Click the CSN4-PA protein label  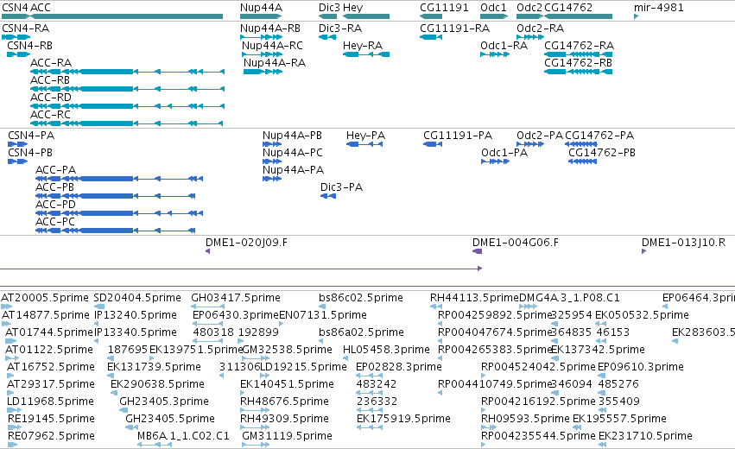[x=31, y=136]
